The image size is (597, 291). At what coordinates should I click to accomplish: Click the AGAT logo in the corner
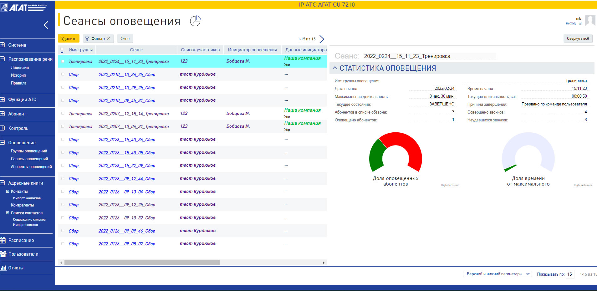24,7
